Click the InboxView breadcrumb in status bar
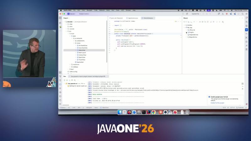 [104, 107]
